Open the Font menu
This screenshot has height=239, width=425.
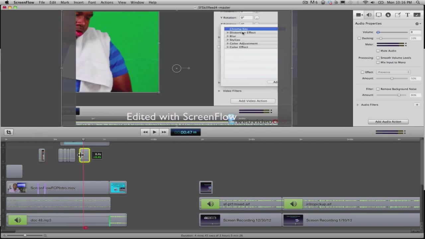(x=92, y=2)
